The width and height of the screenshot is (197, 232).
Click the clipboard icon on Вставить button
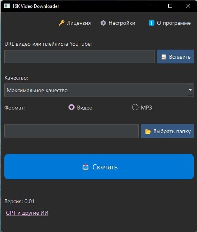point(164,57)
